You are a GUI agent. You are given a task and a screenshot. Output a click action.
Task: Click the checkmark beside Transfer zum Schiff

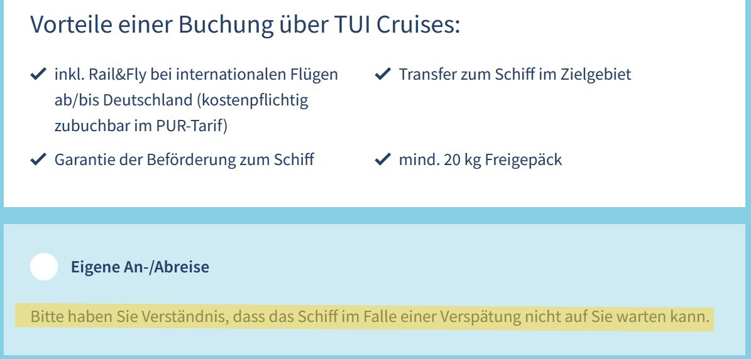[x=381, y=75]
